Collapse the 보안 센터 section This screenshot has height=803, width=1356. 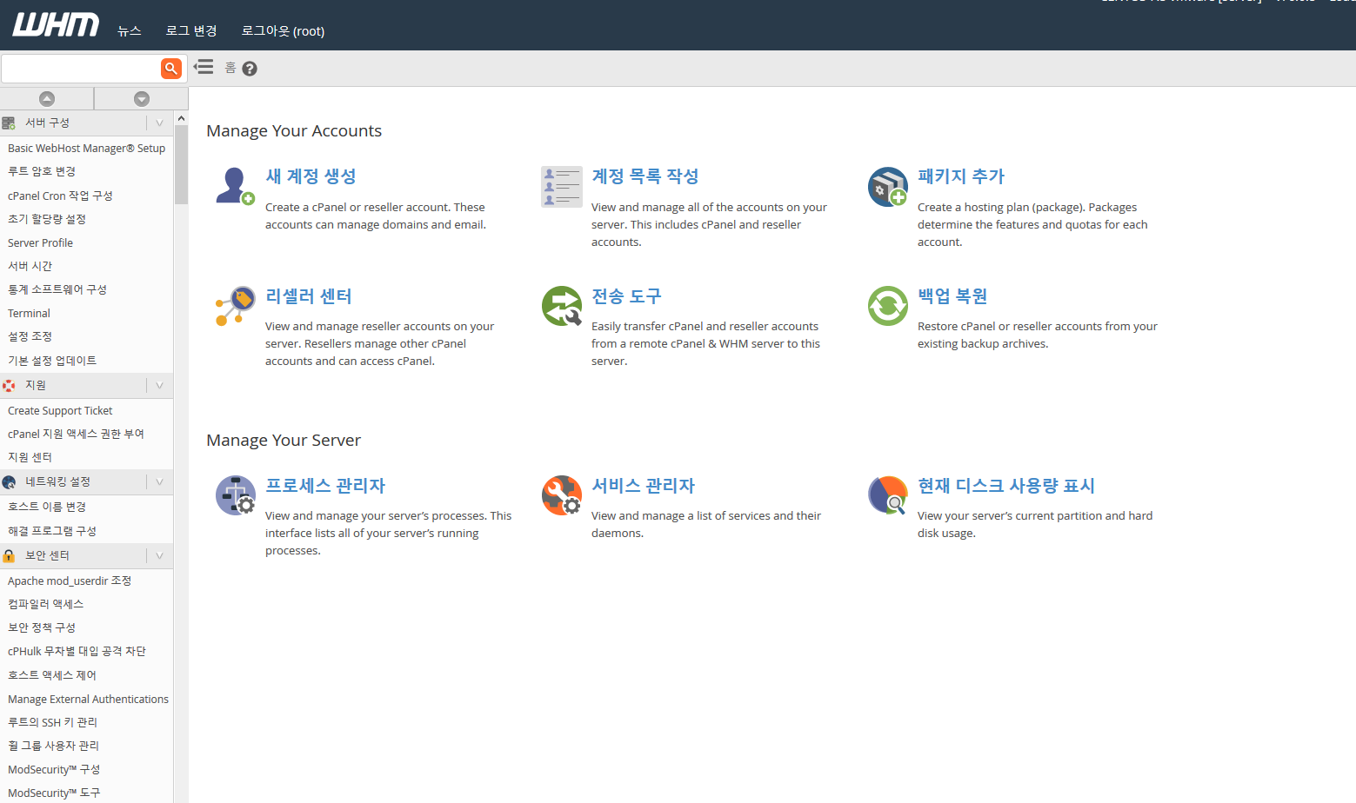coord(159,556)
